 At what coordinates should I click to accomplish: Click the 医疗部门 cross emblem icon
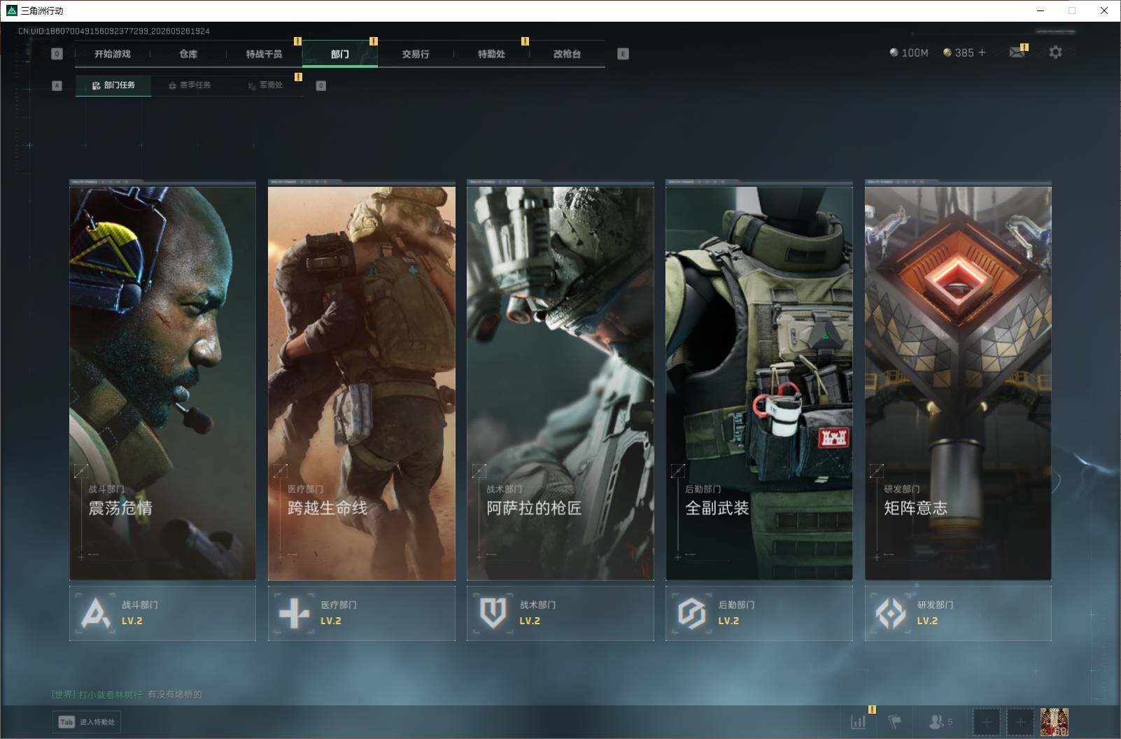pyautogui.click(x=294, y=613)
